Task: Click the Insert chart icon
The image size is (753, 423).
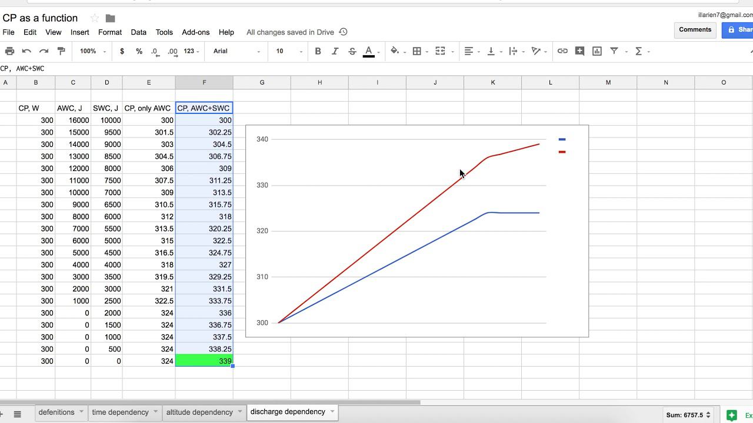Action: click(597, 52)
